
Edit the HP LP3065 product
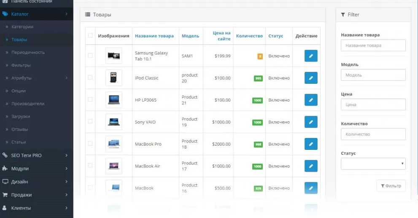click(311, 100)
